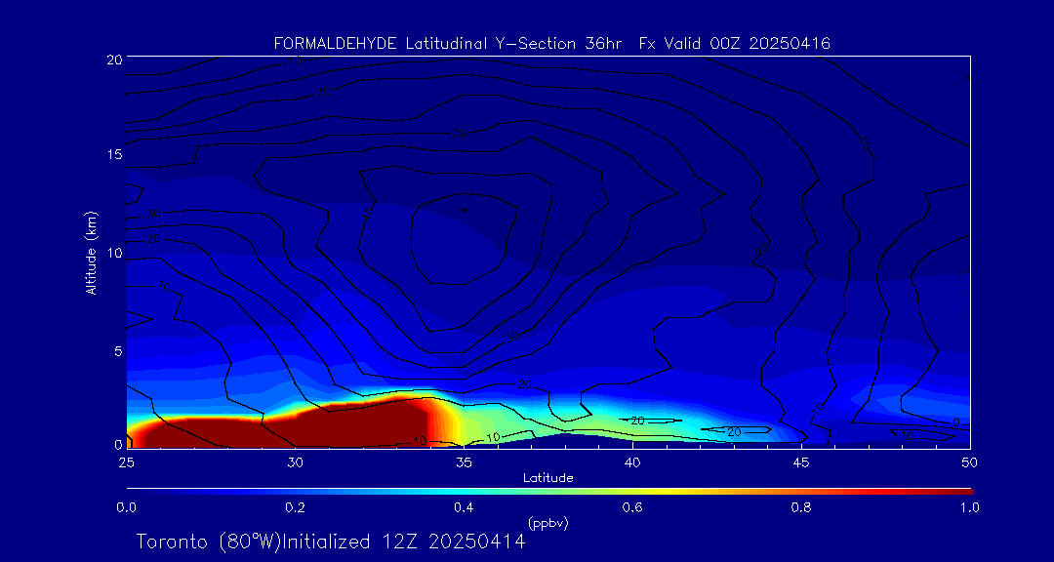Click the latitude axis tick label 25
This screenshot has height=562, width=1054.
pyautogui.click(x=126, y=462)
